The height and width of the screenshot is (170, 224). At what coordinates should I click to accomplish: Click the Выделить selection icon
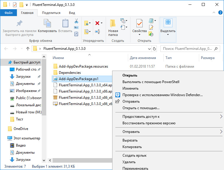pos(168,22)
